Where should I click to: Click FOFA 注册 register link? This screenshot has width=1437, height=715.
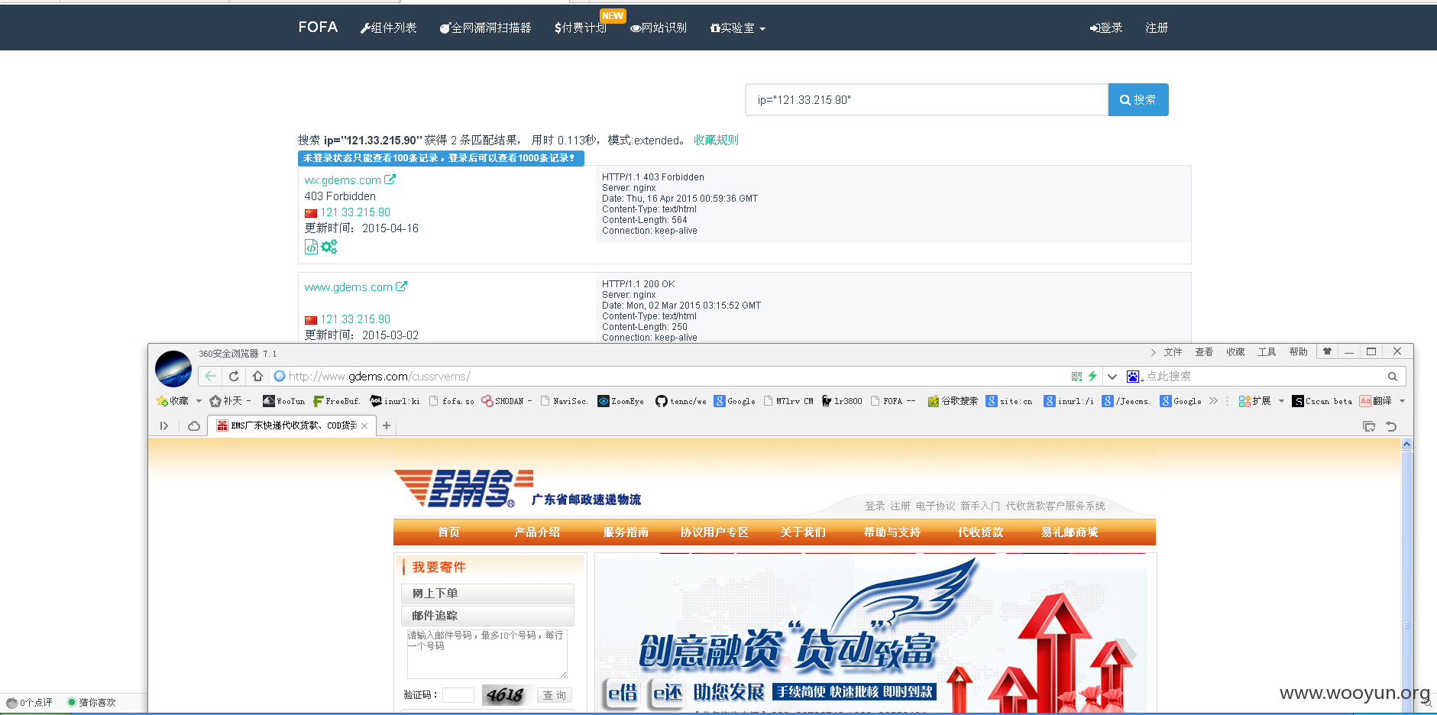(x=1157, y=27)
